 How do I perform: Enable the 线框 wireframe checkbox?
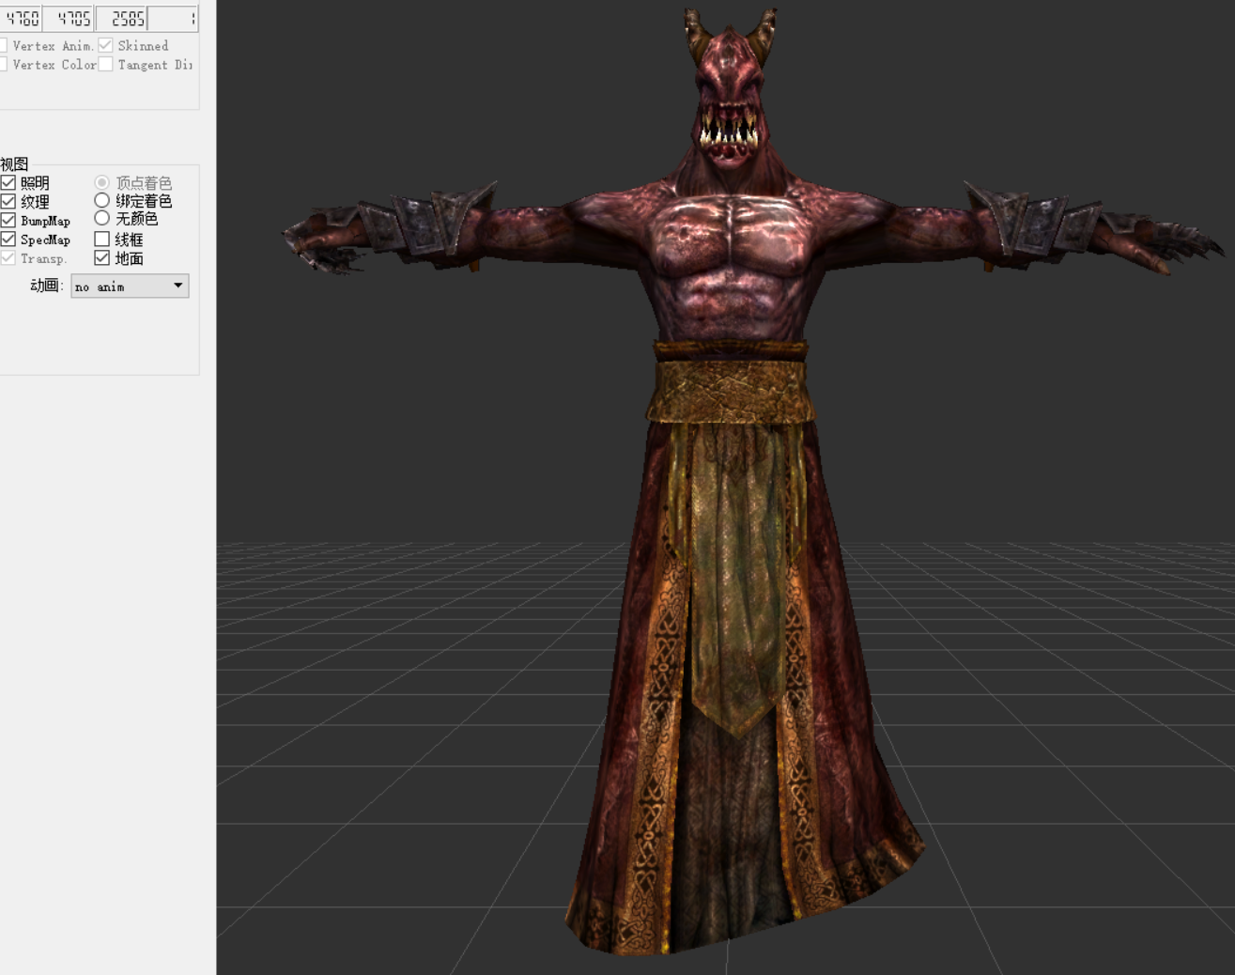102,239
